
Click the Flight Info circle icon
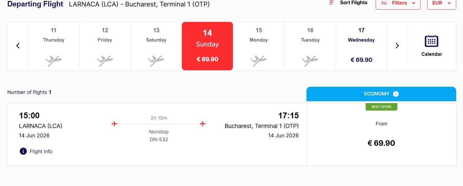[23, 151]
